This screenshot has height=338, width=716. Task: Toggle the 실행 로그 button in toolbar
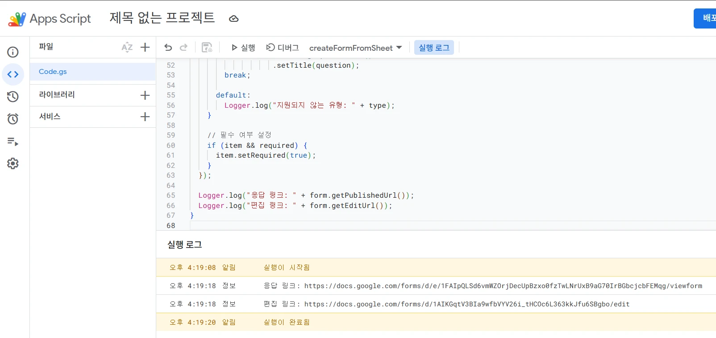pos(434,48)
